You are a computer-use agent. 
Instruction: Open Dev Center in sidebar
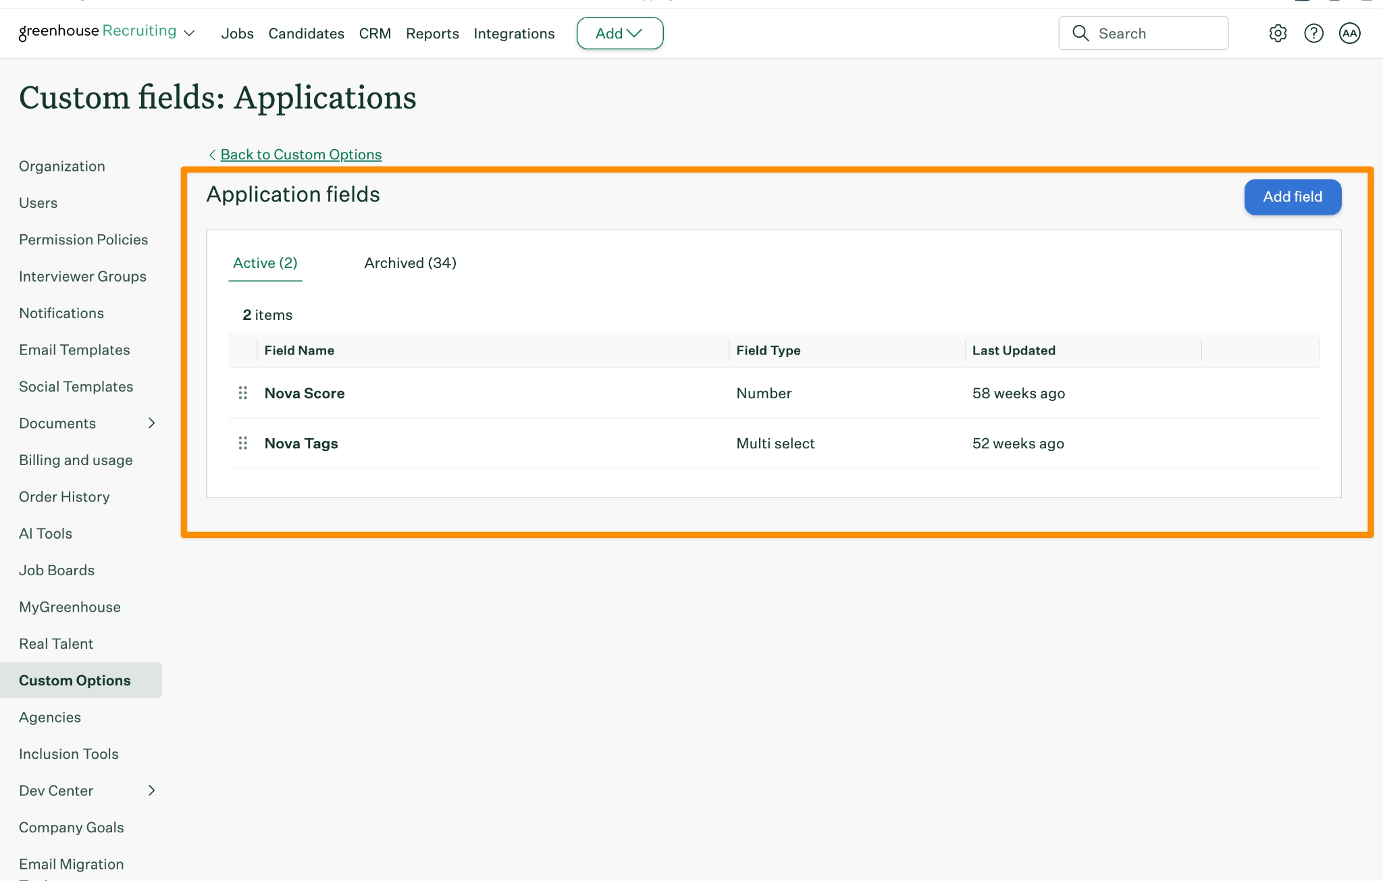point(56,791)
